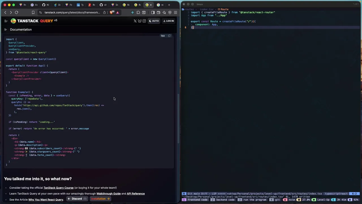Open the API Reference link
362x204 pixels.
(x=136, y=194)
